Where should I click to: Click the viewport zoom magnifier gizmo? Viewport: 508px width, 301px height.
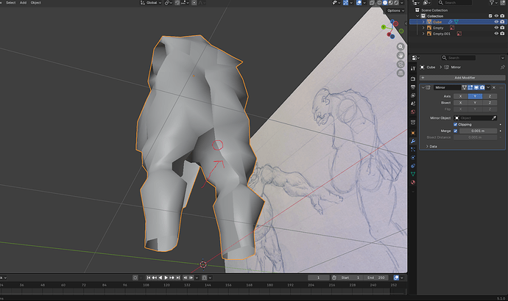401,47
